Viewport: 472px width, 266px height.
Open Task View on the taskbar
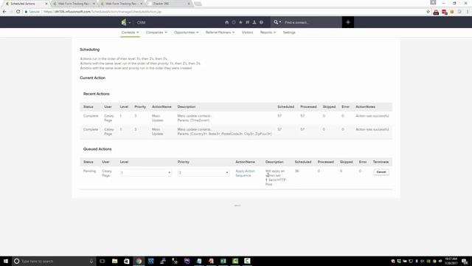click(103, 261)
